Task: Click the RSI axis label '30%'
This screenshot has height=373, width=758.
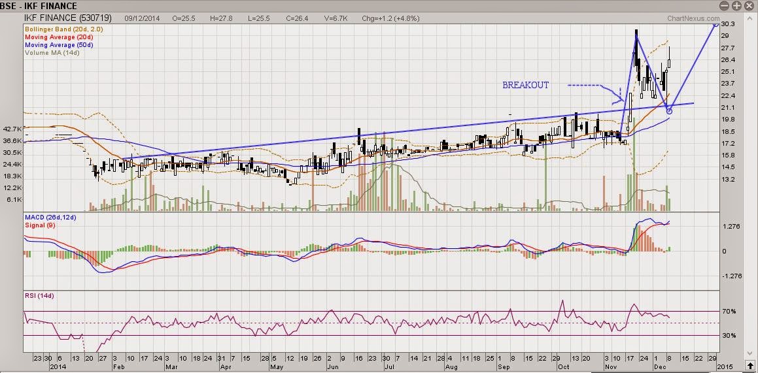Action: coord(729,335)
